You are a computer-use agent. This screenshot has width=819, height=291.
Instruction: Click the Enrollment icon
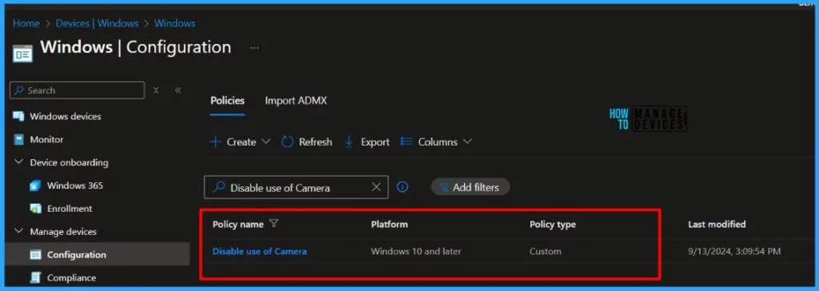[x=35, y=209]
